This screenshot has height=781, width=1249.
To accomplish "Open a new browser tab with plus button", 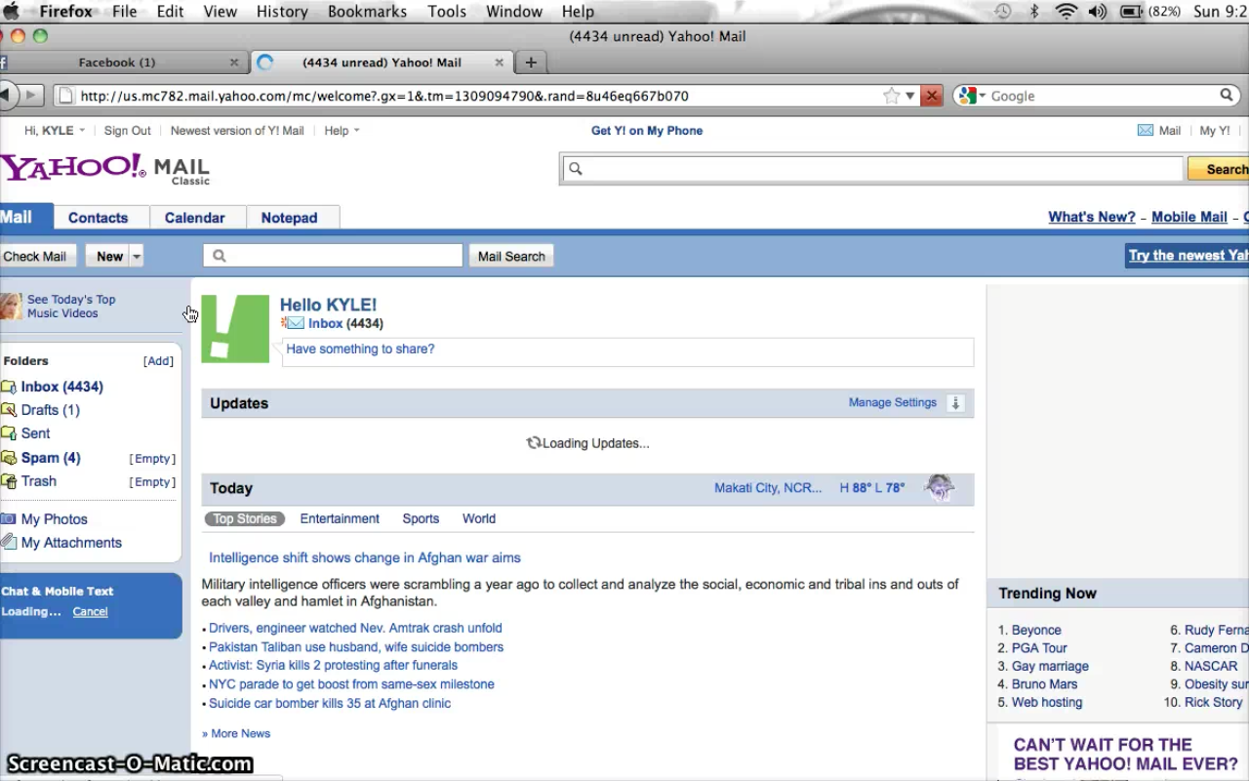I will point(531,62).
